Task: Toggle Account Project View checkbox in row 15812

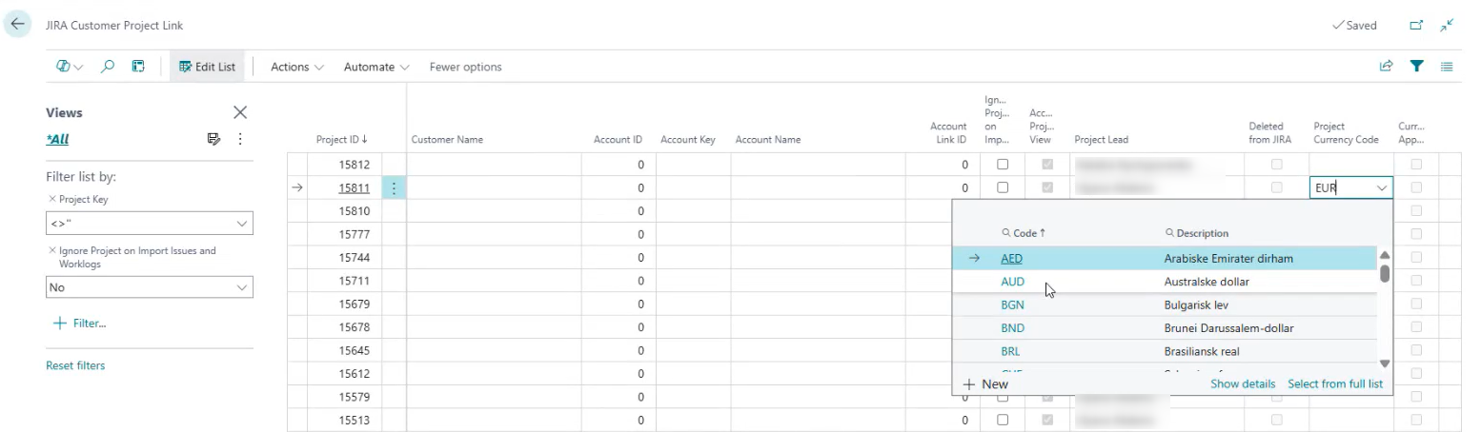Action: click(1048, 165)
